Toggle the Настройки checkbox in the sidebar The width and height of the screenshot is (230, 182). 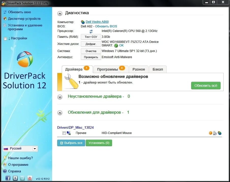pyautogui.click(x=5, y=38)
